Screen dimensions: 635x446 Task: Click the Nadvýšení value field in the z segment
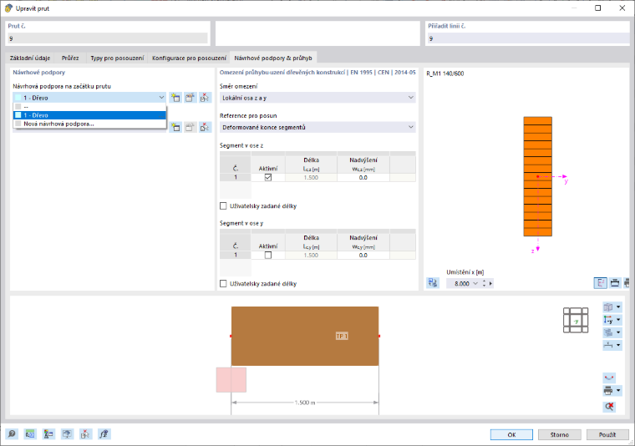coord(363,177)
